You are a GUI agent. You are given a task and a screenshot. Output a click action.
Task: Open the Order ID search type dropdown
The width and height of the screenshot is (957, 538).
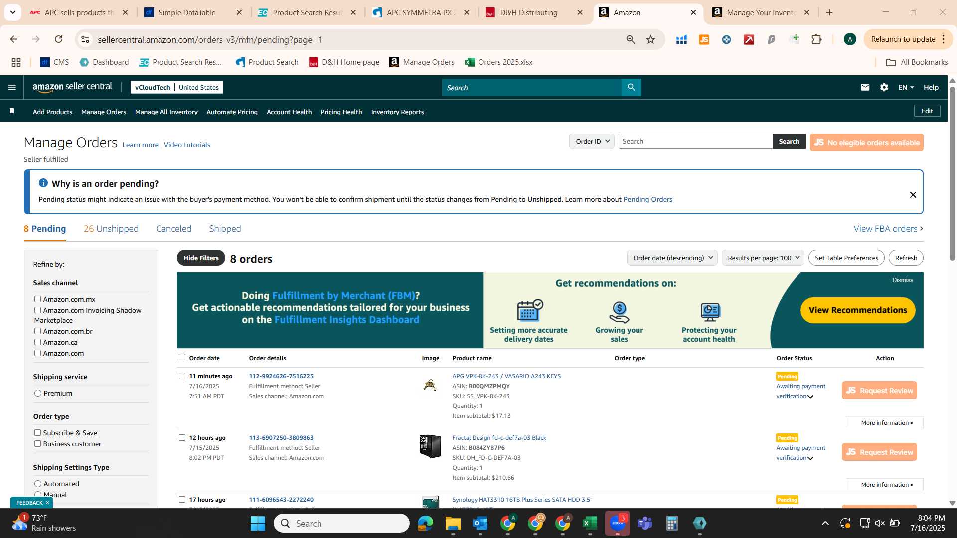(592, 141)
